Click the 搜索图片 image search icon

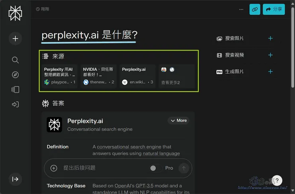point(219,39)
